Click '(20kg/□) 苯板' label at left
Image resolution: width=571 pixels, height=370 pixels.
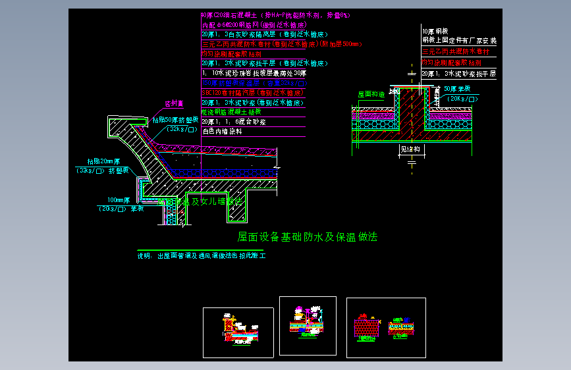tap(121, 209)
